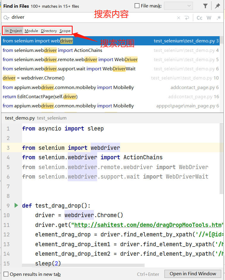Pin the Find in Files window
225x280 pixels.
(x=218, y=6)
